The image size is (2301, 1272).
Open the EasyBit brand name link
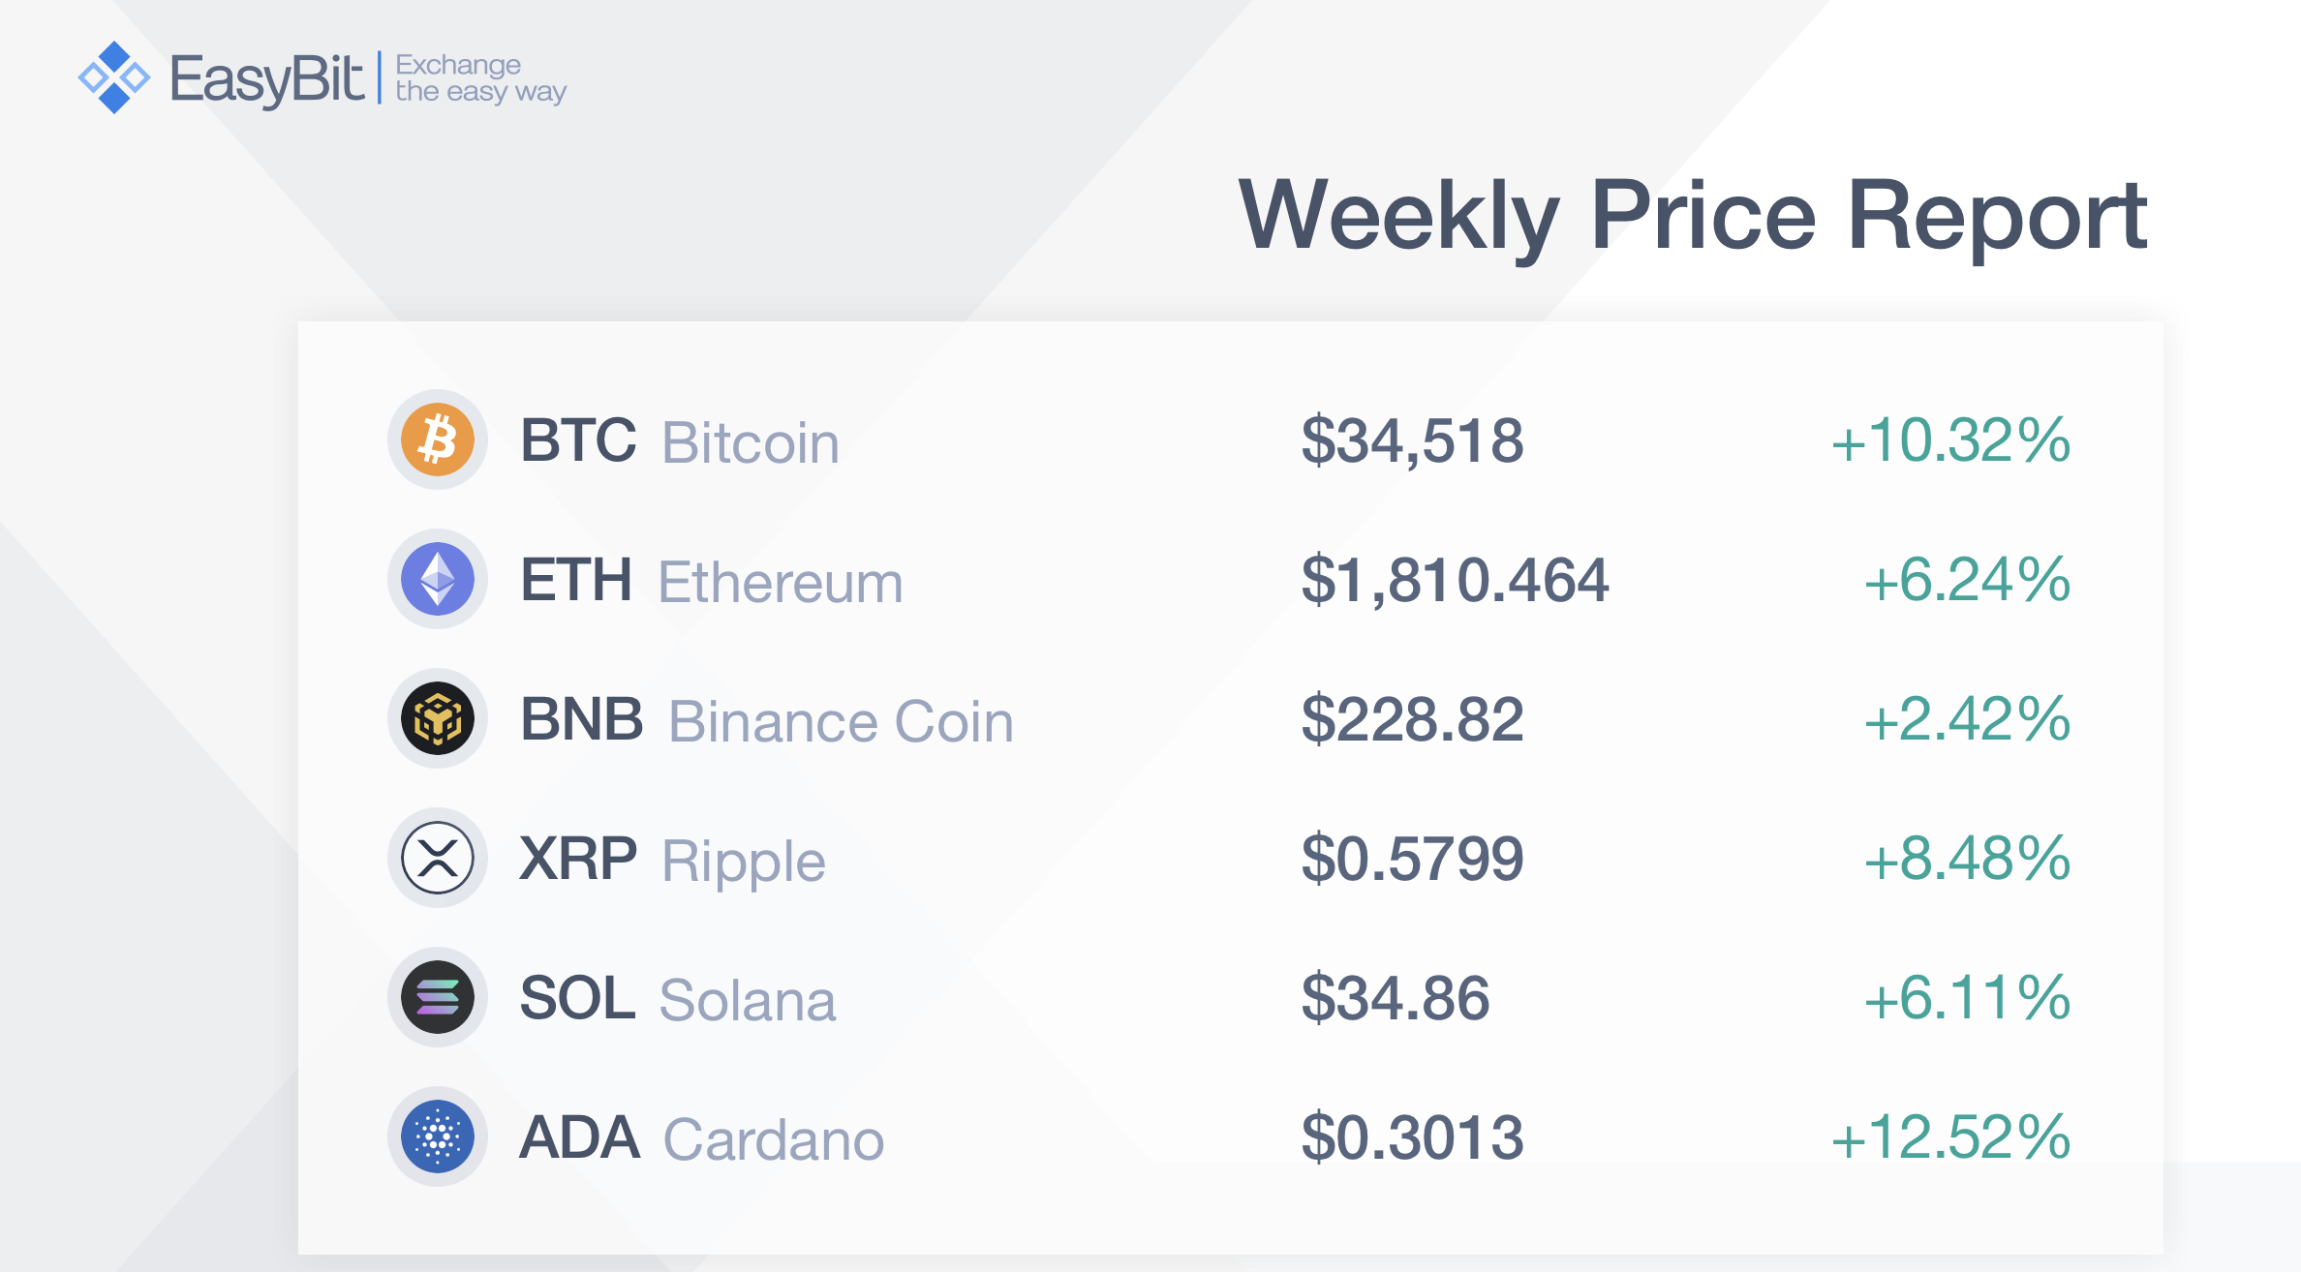[x=267, y=79]
